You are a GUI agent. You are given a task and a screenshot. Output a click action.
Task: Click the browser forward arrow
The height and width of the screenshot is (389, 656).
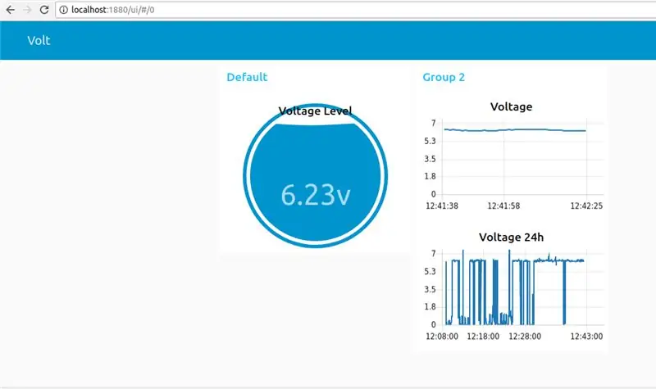click(27, 10)
